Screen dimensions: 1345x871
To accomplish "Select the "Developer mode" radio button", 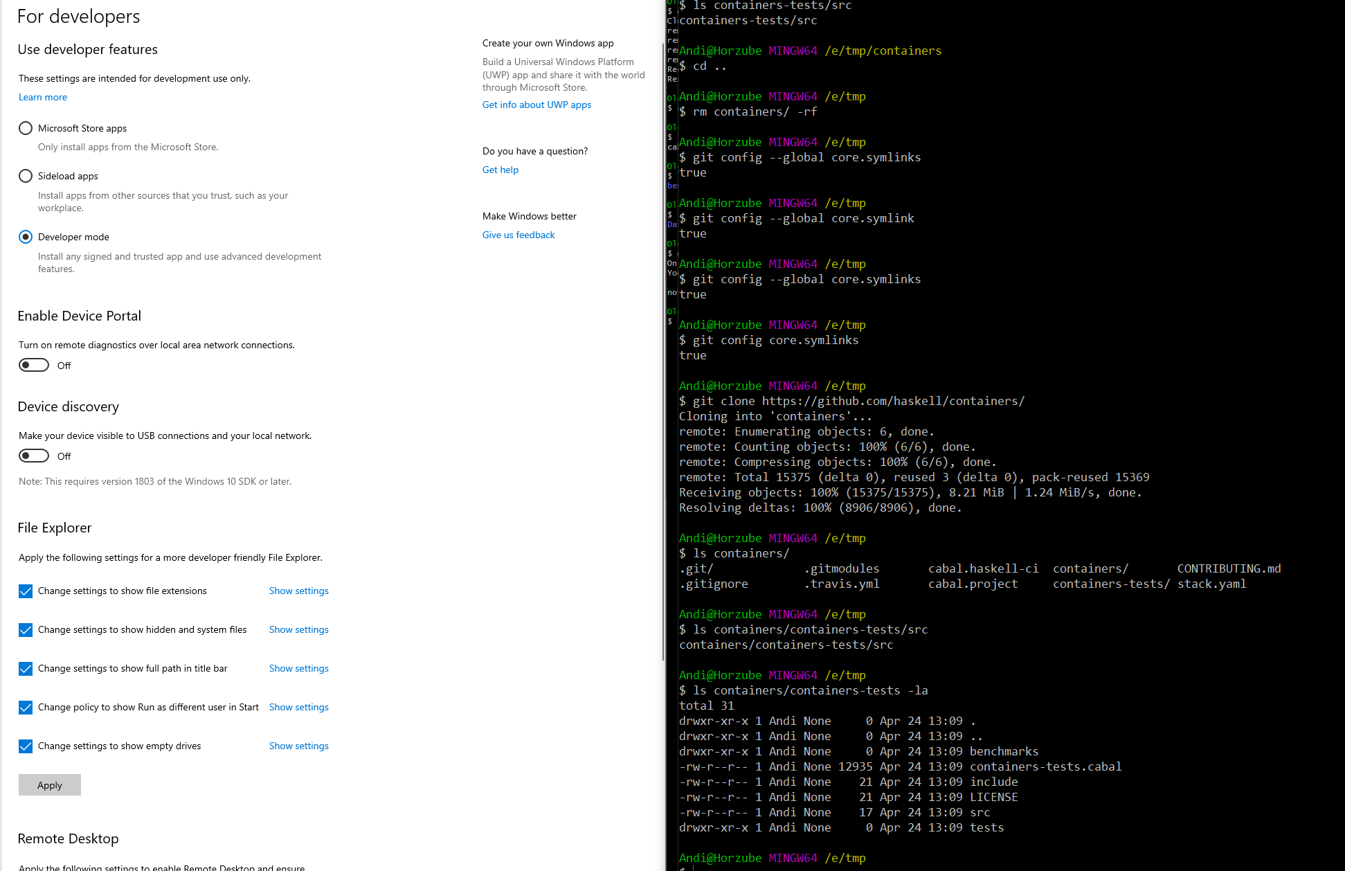I will coord(26,237).
